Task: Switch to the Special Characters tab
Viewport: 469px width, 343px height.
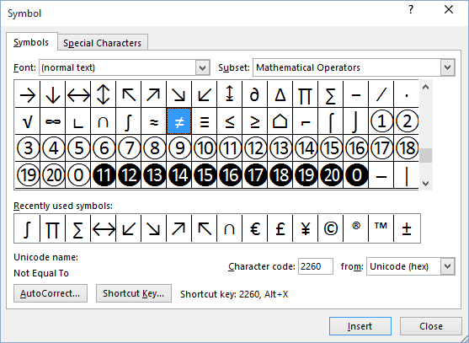Action: [102, 43]
